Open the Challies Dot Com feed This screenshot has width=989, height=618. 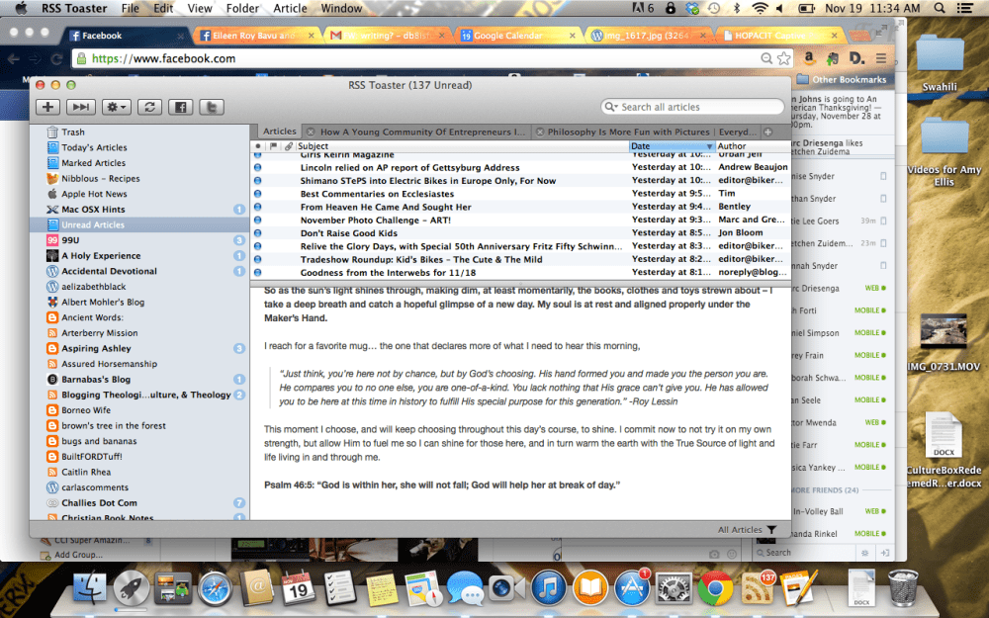click(100, 502)
